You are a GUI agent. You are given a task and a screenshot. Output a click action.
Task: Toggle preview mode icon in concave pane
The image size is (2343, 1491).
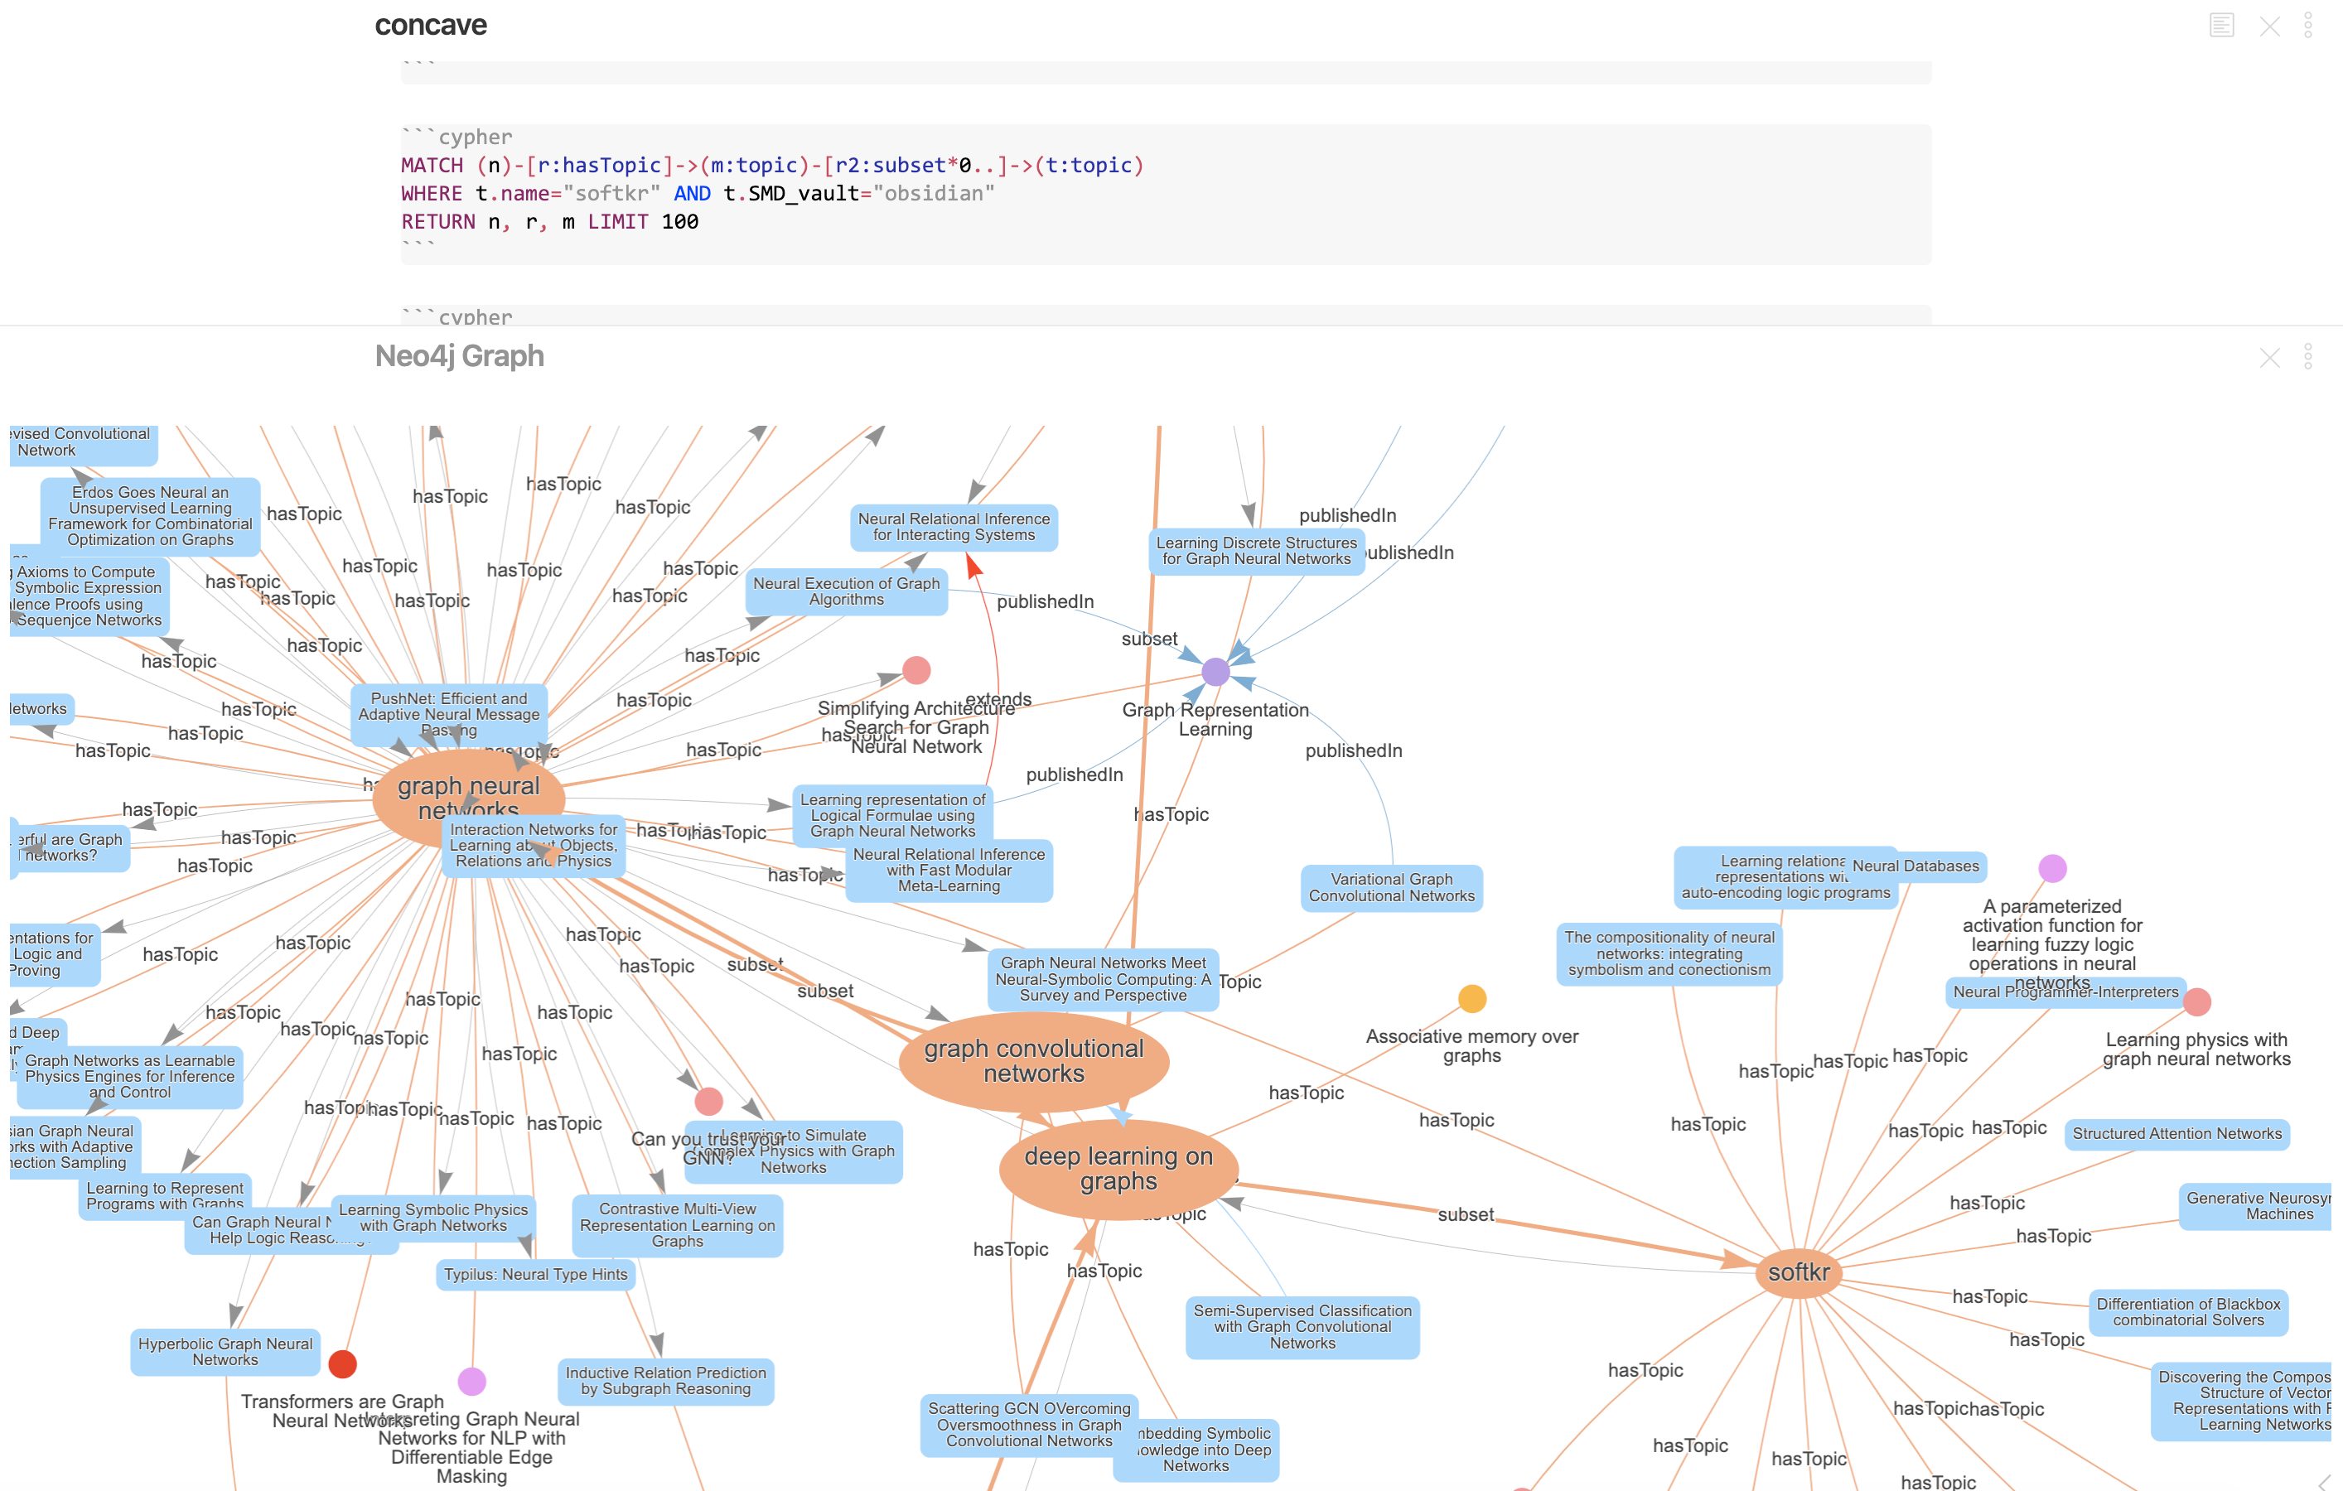tap(2220, 26)
